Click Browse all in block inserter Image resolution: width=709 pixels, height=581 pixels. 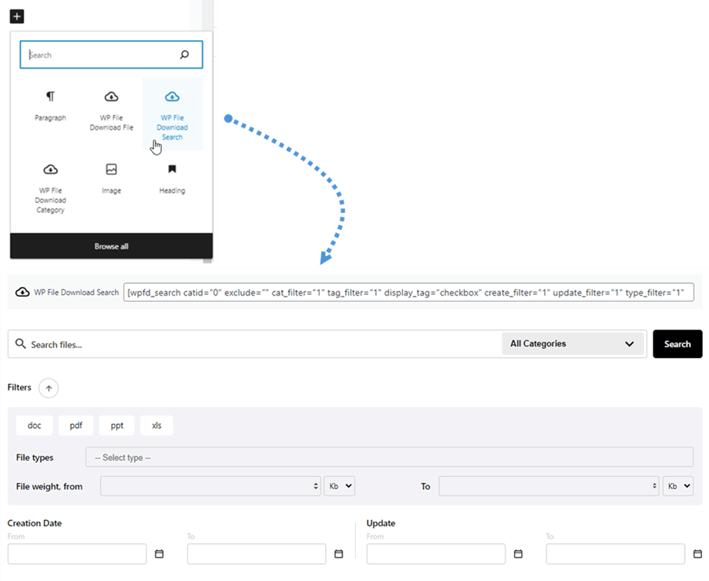coord(111,246)
